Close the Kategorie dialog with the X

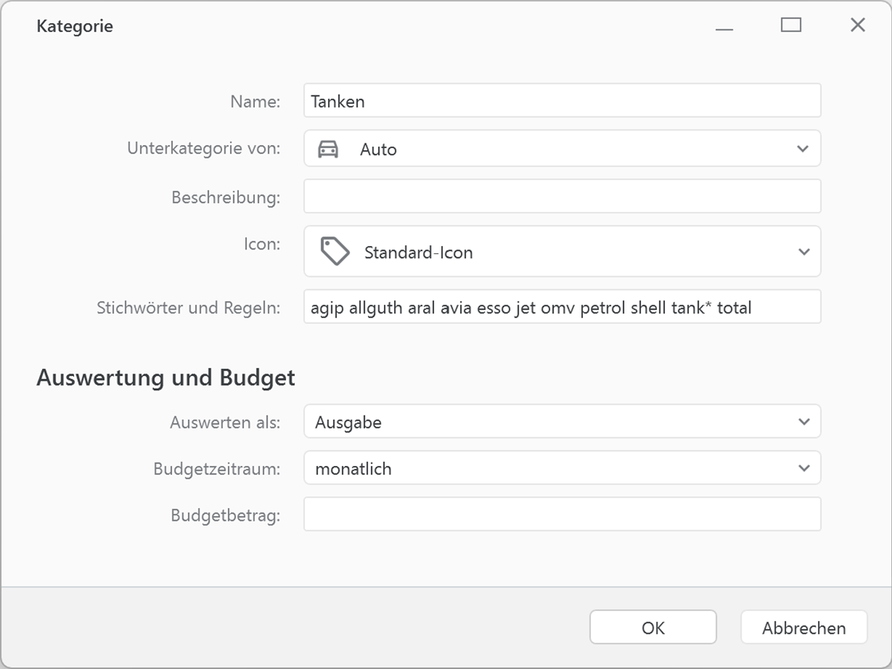pyautogui.click(x=857, y=25)
